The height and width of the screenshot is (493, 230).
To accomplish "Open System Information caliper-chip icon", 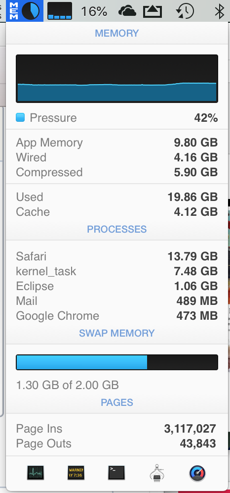I will pyautogui.click(x=157, y=473).
